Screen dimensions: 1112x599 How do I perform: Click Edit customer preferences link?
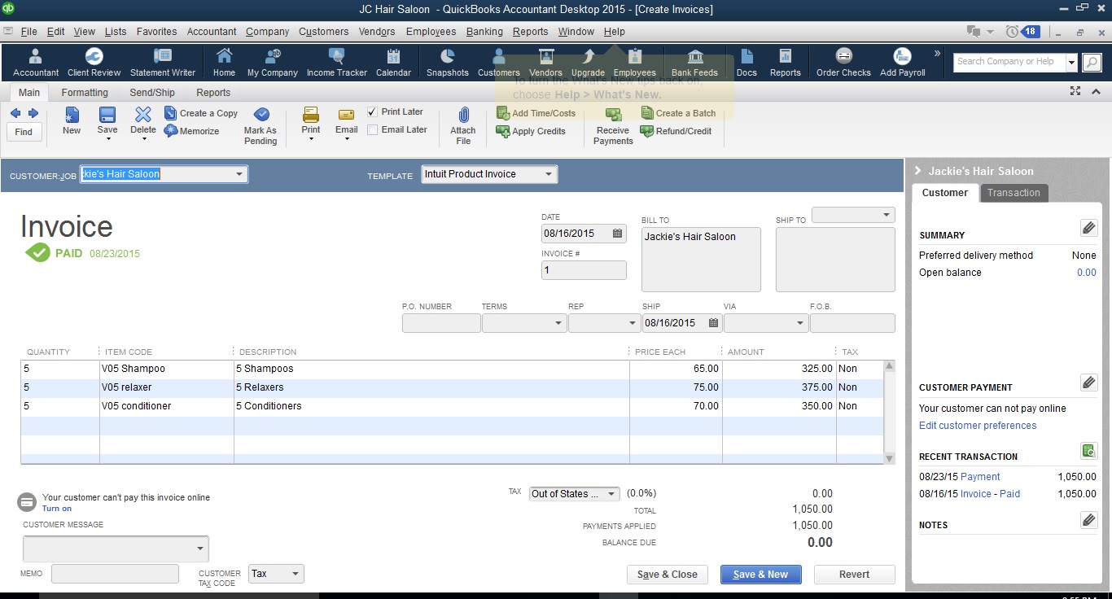point(978,426)
